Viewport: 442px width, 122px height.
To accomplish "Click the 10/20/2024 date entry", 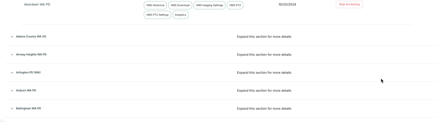I will tap(287, 5).
